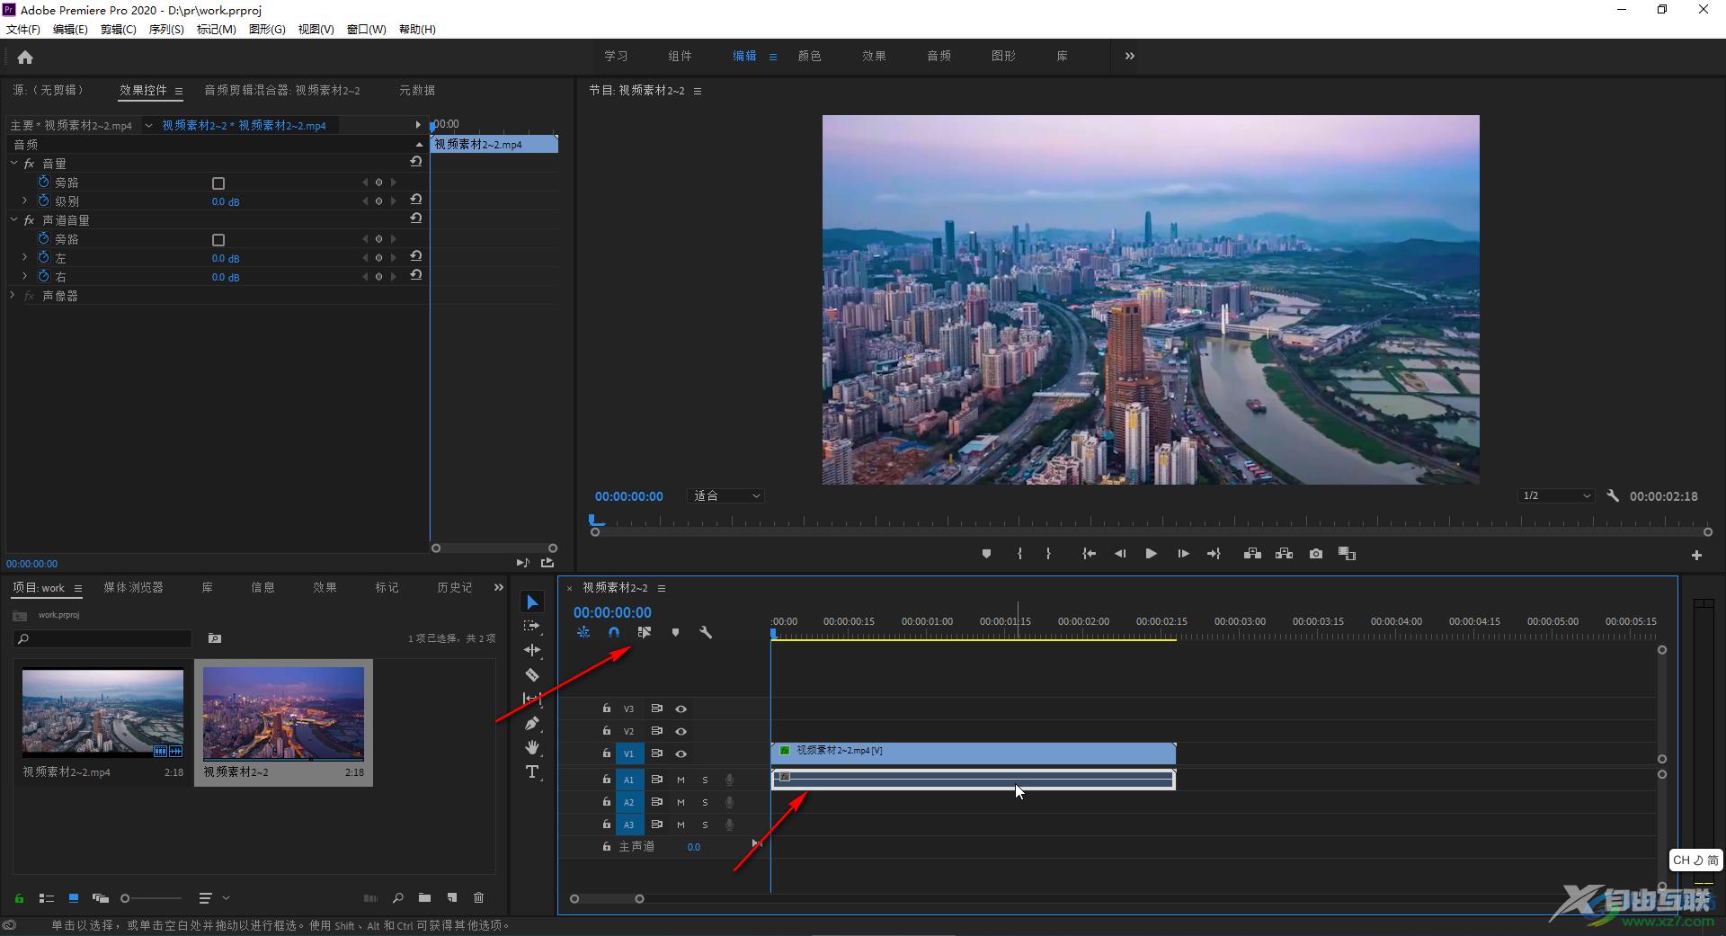Image resolution: width=1726 pixels, height=936 pixels.
Task: Expand the 声像器 effect
Action: click(13, 295)
